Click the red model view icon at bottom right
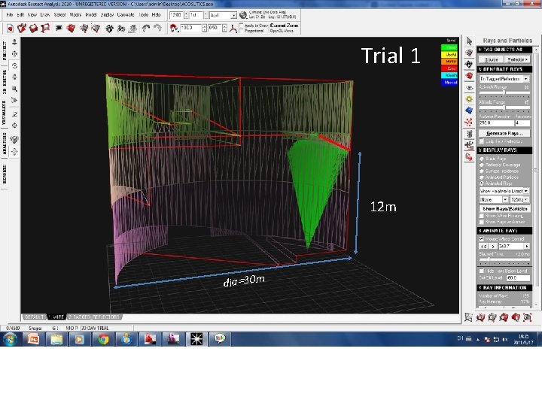542x406 pixels. click(x=516, y=317)
